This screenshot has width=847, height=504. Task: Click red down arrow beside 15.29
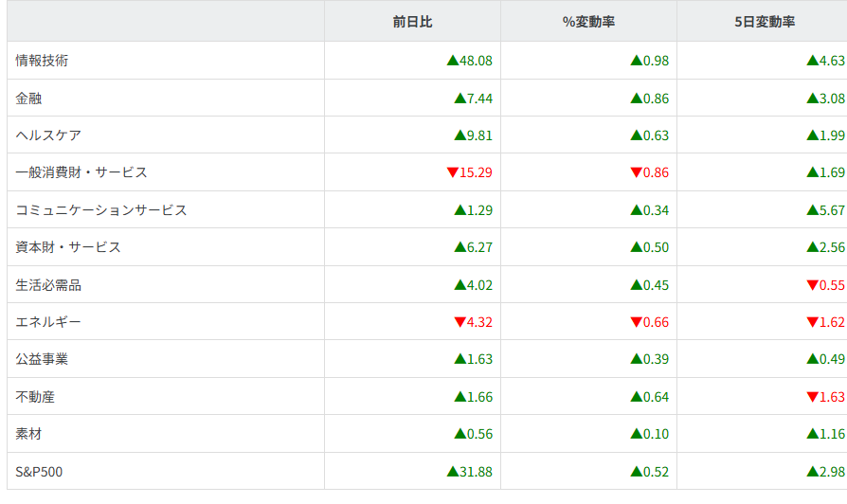(452, 172)
